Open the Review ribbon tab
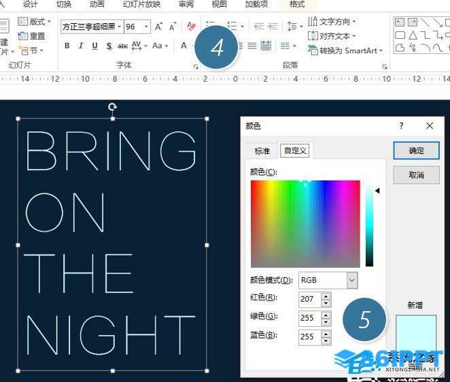The image size is (450, 382). [186, 4]
